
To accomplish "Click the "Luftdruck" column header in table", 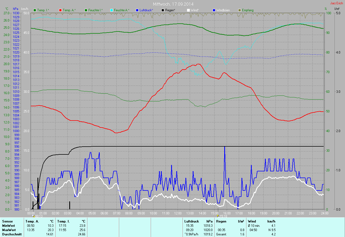I will click(x=192, y=221).
